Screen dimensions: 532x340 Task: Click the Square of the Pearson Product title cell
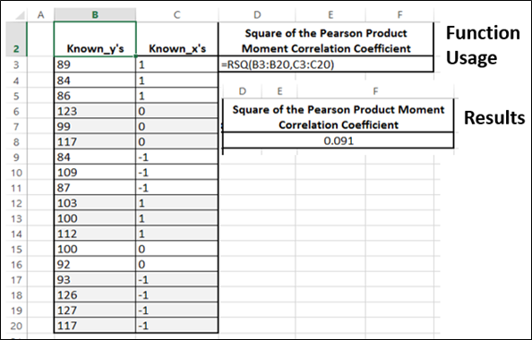pos(326,40)
